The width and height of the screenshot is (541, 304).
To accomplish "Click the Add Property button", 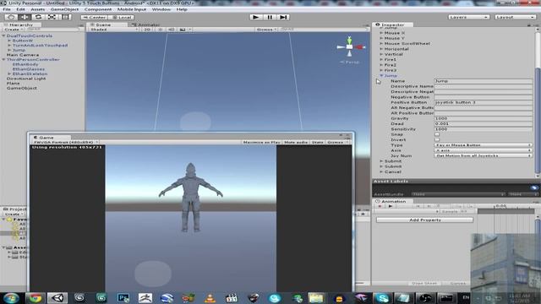I will (424, 220).
